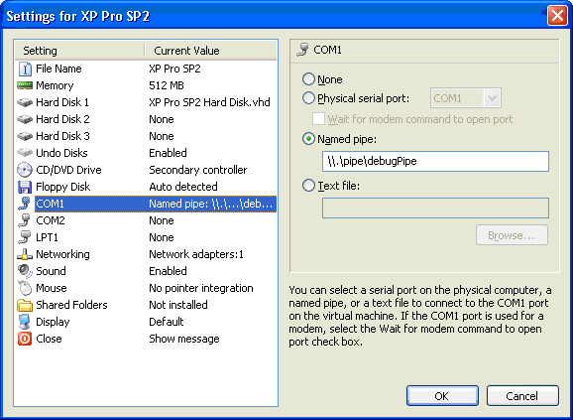Select the Physical serial port radio button

tap(308, 98)
